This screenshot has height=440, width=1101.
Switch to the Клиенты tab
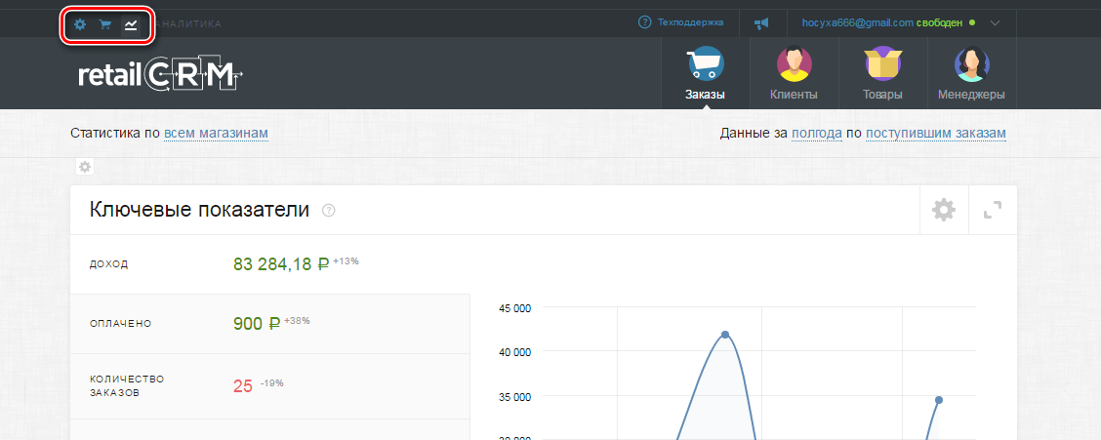click(x=793, y=74)
